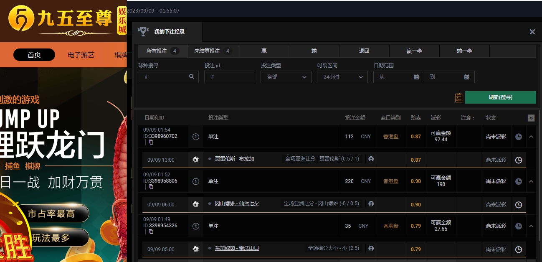This screenshot has width=542, height=262.
Task: Copy bet ID 3398960702
Action: [x=151, y=142]
